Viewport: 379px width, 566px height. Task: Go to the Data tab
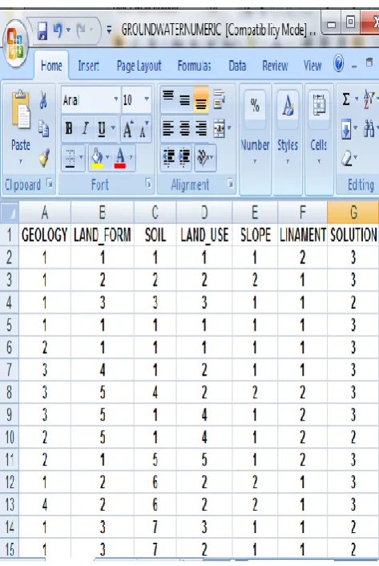[x=237, y=66]
